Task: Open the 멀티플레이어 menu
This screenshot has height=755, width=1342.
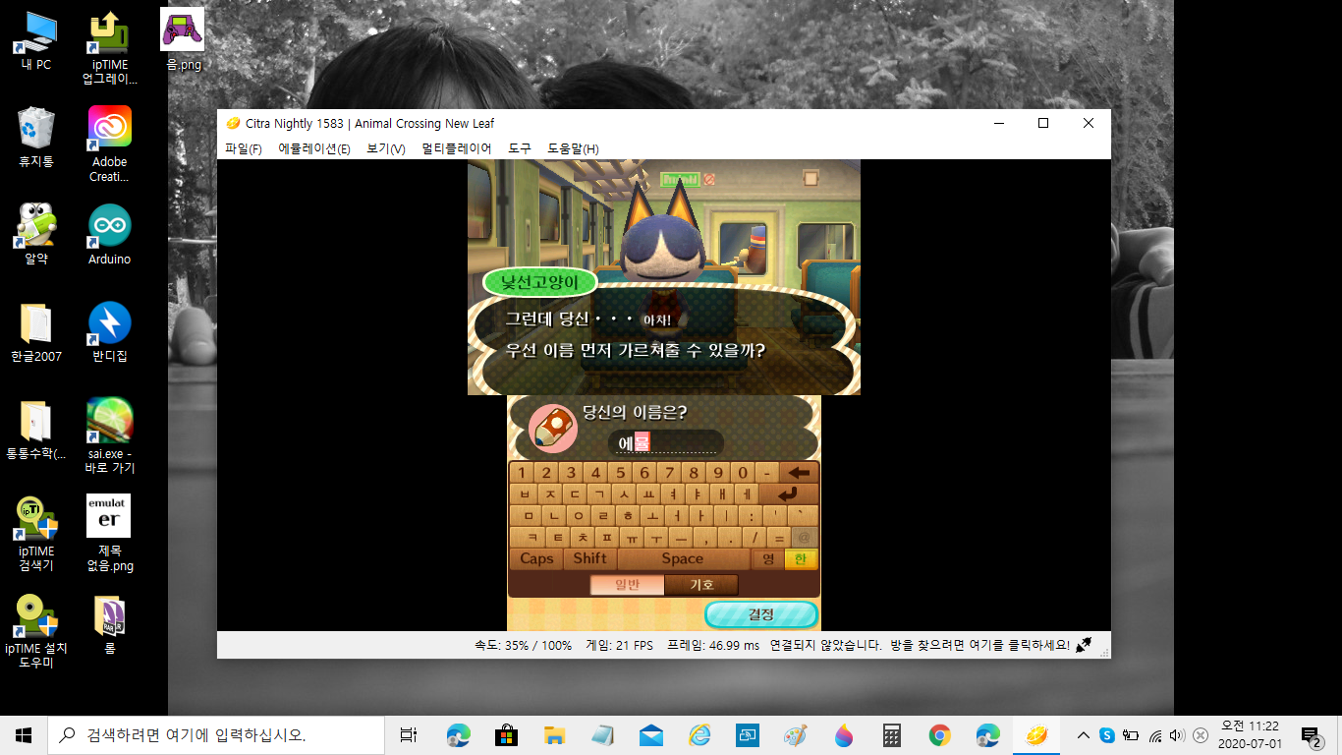Action: coord(456,148)
